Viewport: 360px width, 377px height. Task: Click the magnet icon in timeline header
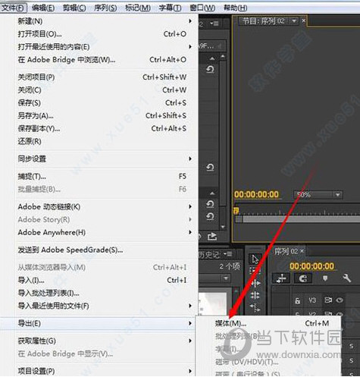tap(303, 278)
